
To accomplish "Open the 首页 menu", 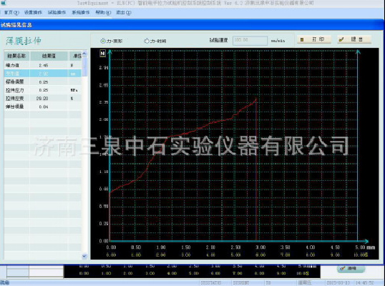I will 11,12.
